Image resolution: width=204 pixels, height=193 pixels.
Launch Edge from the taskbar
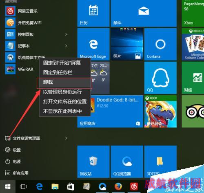[x=40, y=186]
